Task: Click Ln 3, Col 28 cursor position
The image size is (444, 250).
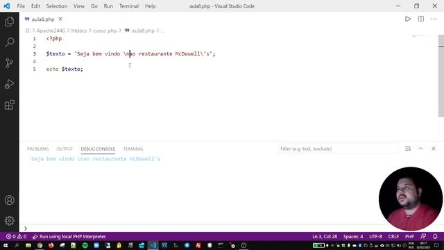Action: [325, 236]
